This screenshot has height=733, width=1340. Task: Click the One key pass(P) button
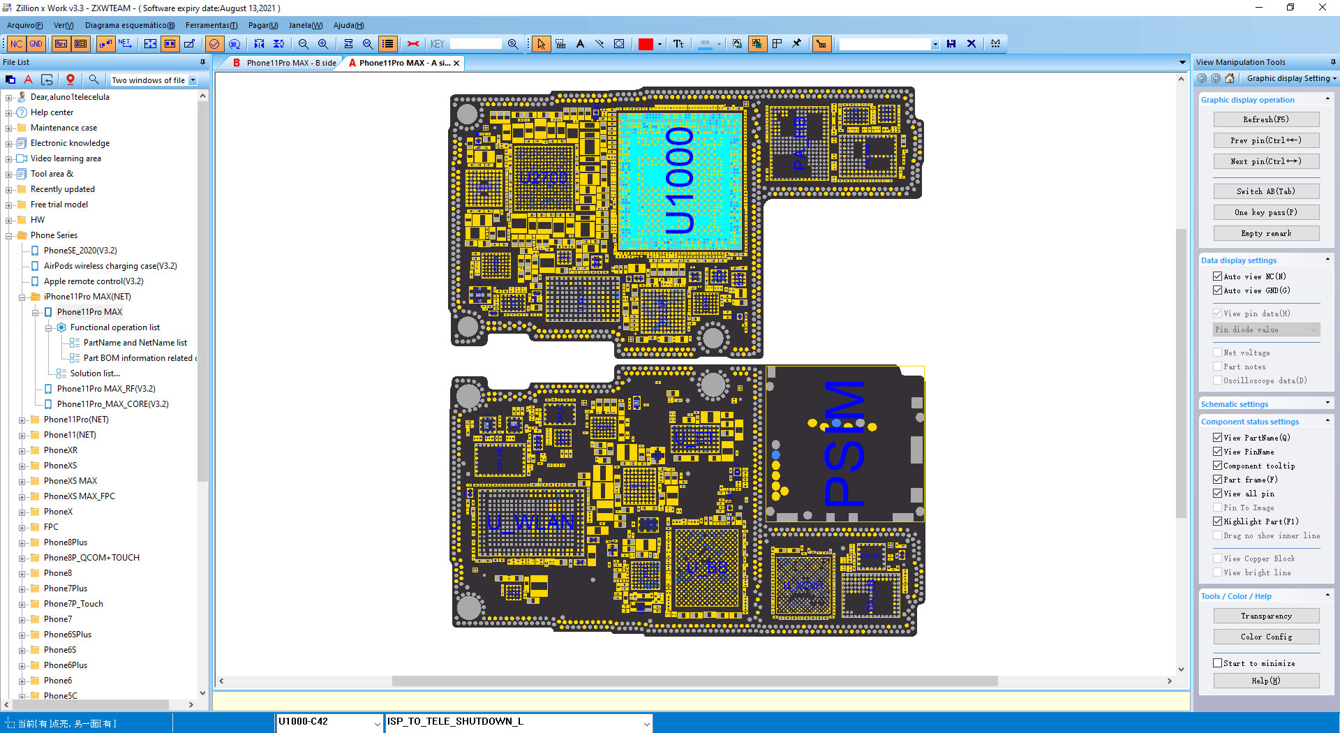coord(1266,212)
